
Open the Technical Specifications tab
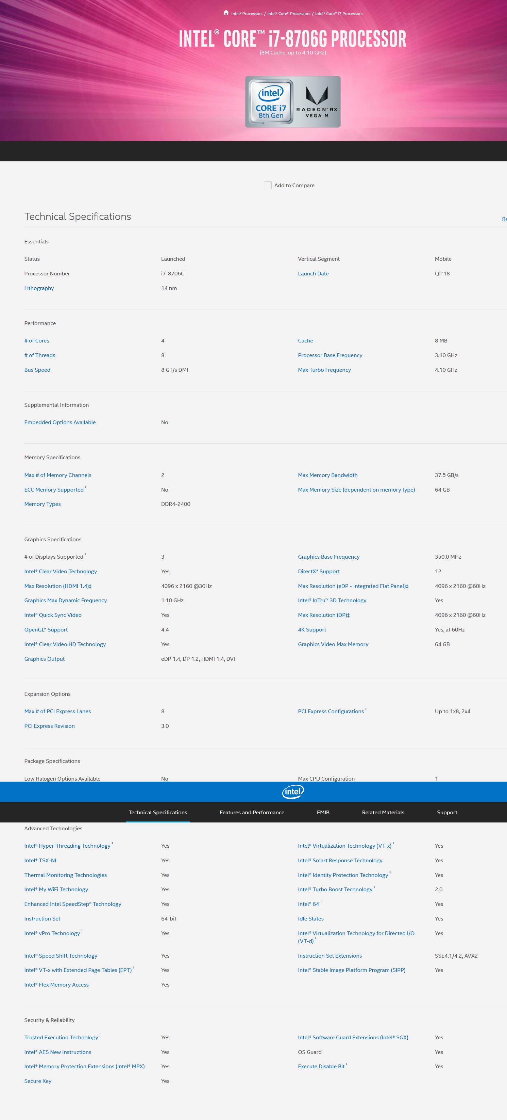(x=158, y=812)
